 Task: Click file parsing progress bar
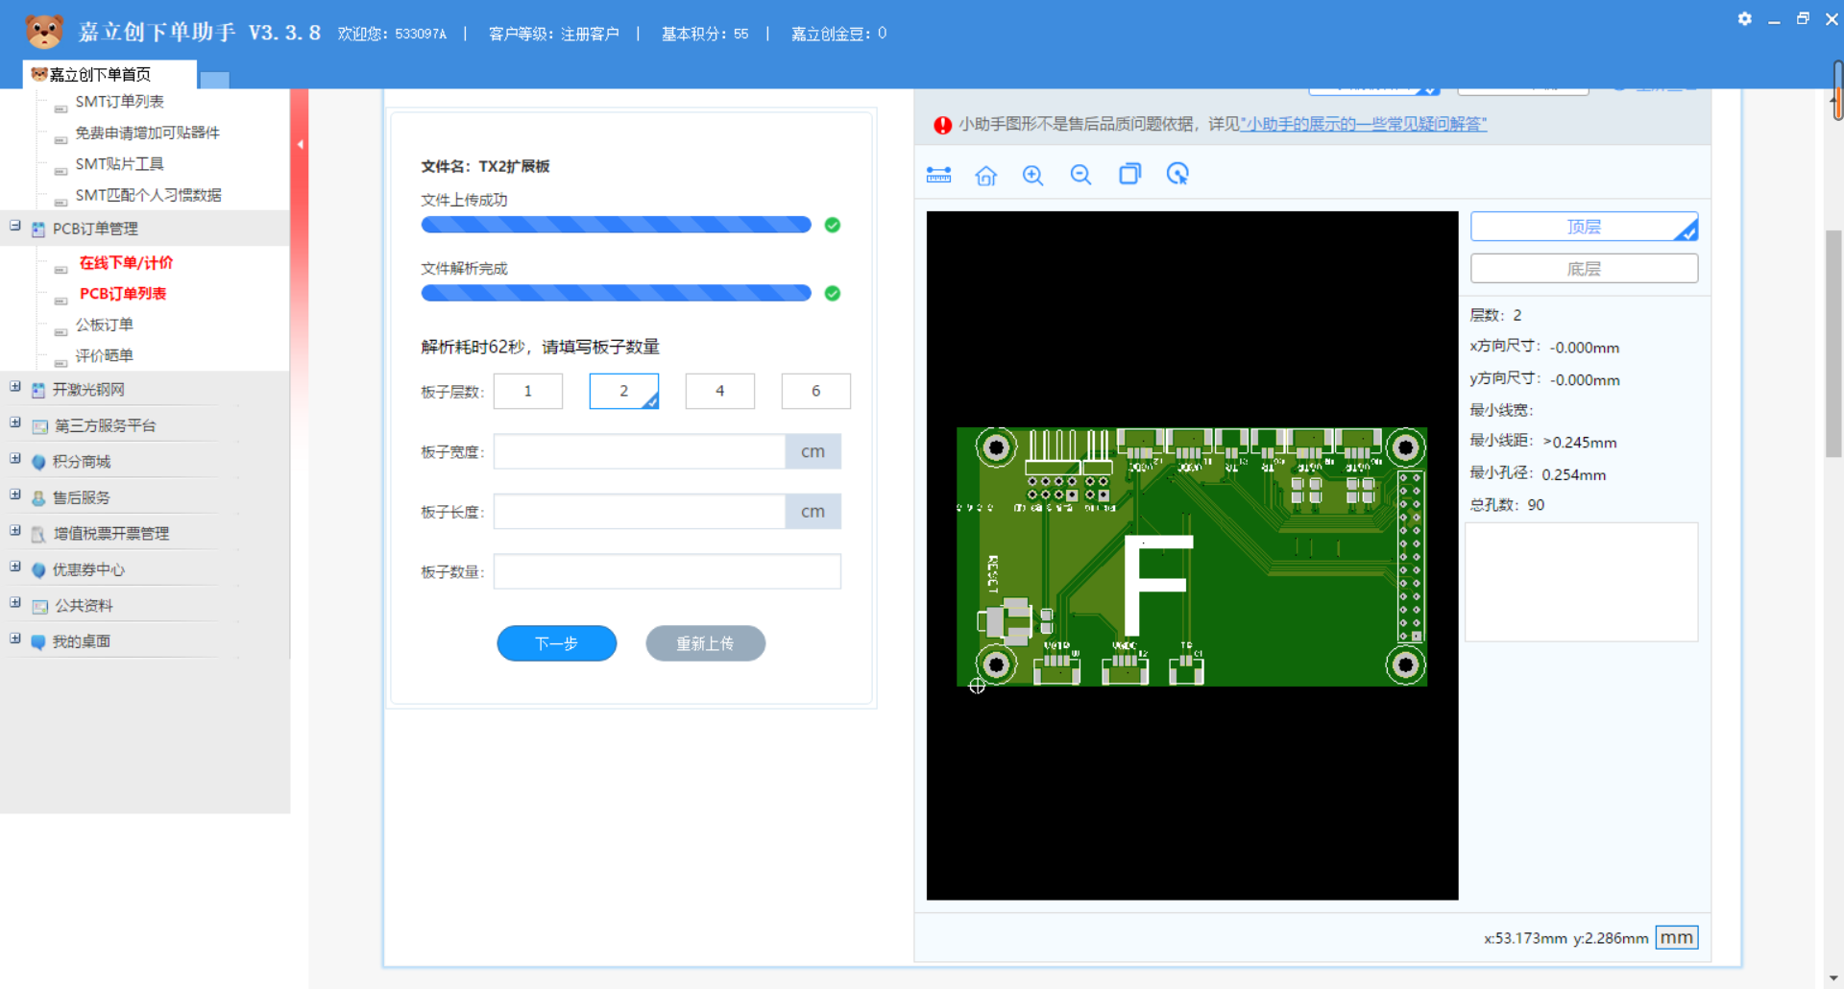616,293
